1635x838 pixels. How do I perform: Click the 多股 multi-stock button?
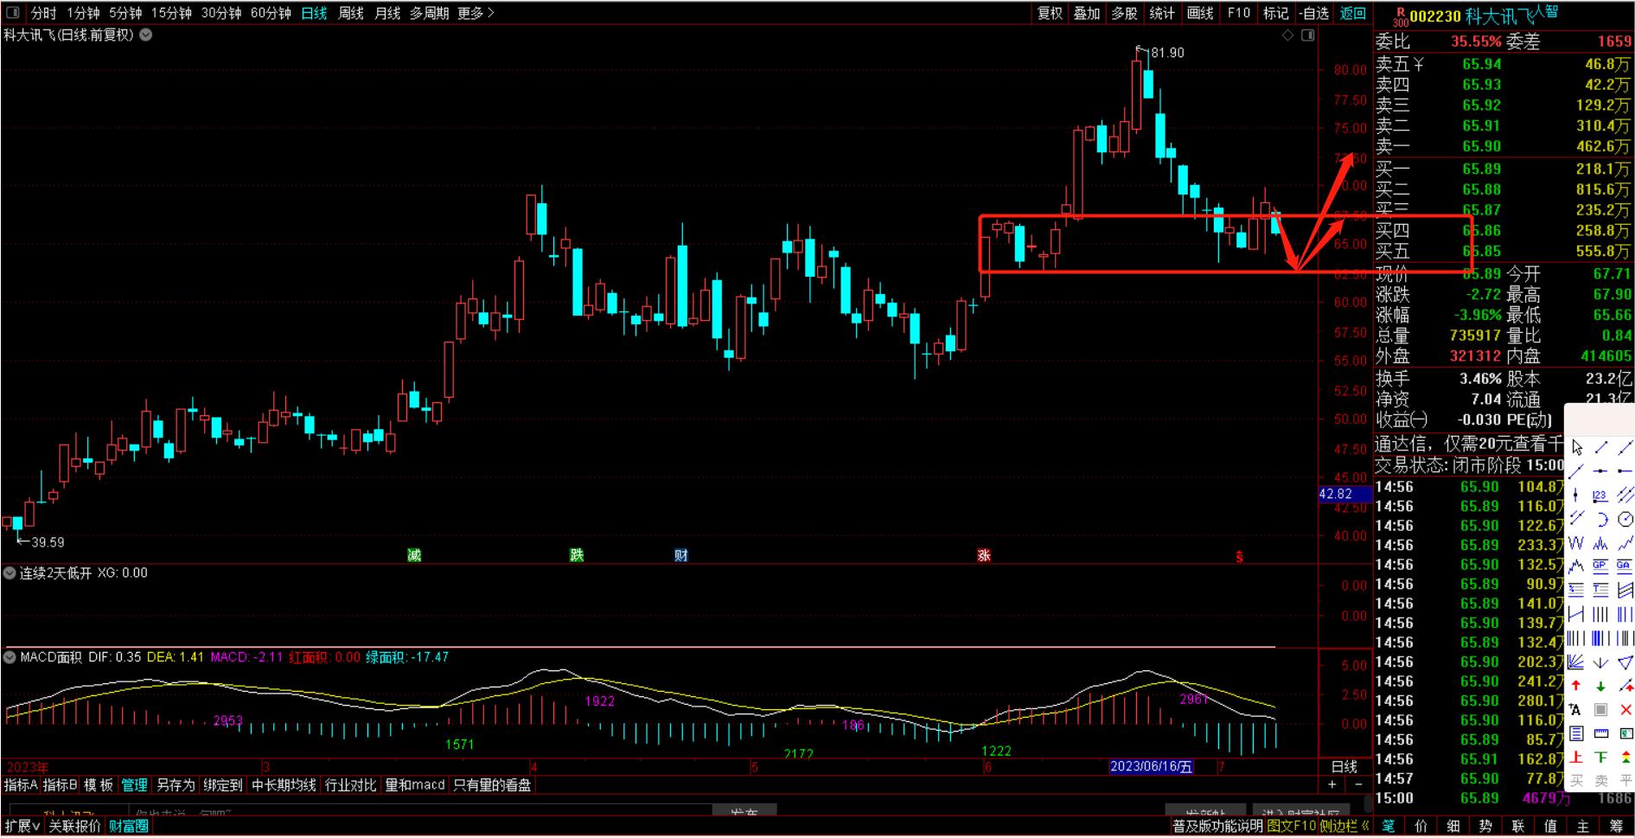(1124, 13)
